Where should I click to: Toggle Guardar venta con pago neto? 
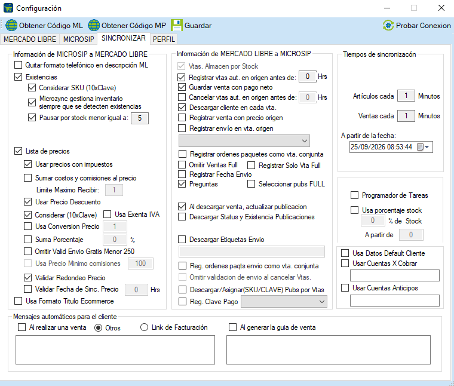point(182,87)
